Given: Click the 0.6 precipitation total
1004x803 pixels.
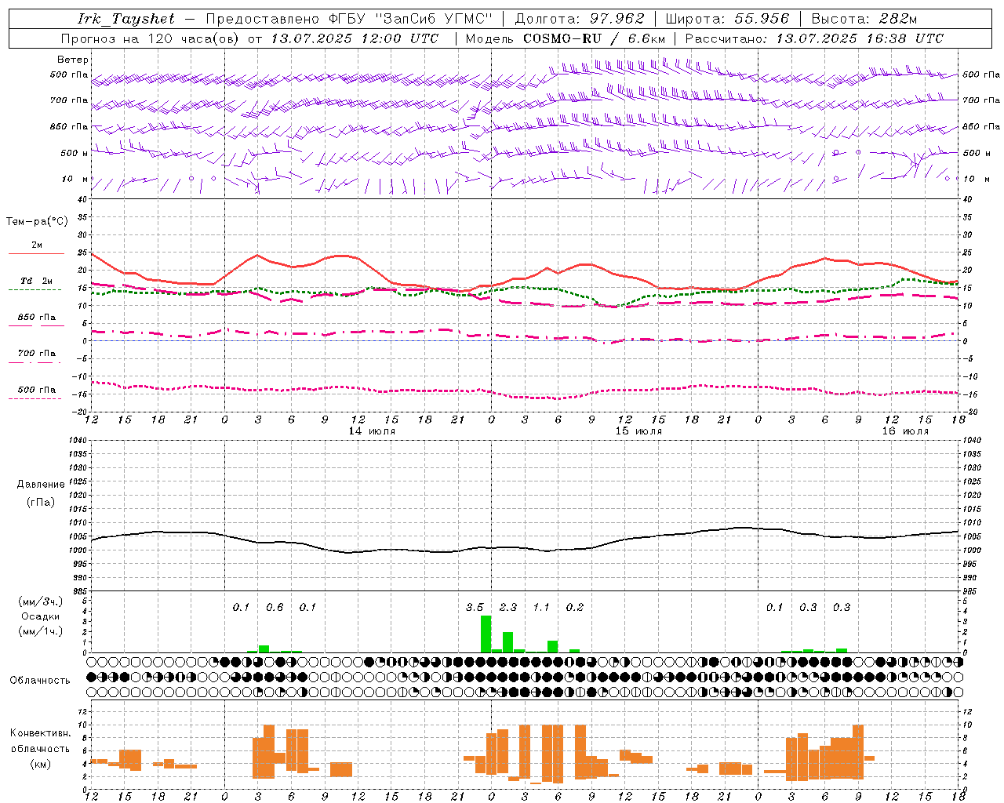Looking at the screenshot, I should tap(275, 608).
